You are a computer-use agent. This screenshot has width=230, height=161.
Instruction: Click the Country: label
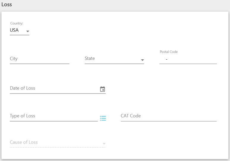pos(17,24)
